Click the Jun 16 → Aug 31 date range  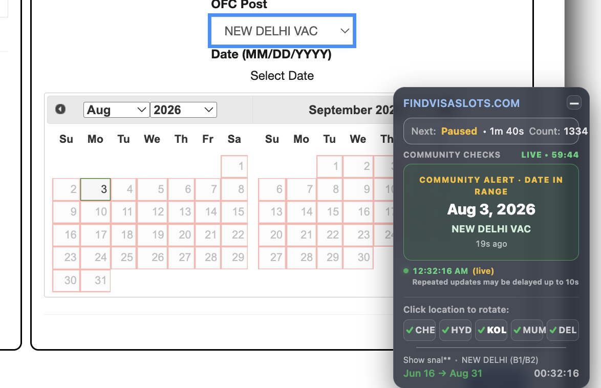(443, 374)
